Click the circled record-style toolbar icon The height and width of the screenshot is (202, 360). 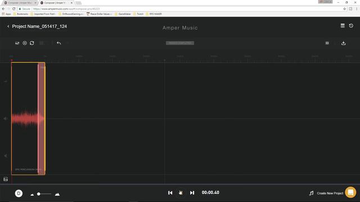(25, 43)
